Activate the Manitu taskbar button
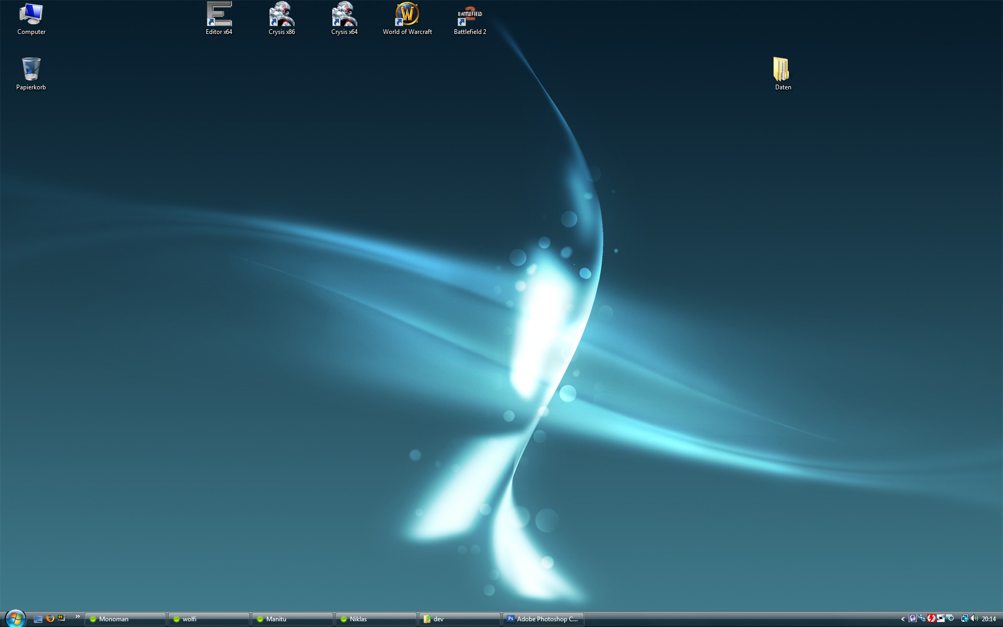This screenshot has width=1003, height=627. 293,619
